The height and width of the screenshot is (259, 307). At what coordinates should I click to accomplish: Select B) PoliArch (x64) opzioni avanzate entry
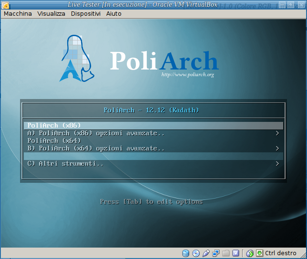coord(153,149)
